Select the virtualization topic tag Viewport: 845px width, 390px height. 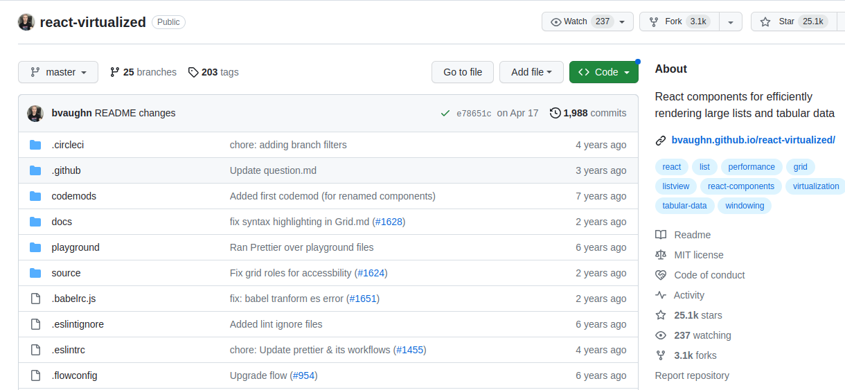point(815,186)
